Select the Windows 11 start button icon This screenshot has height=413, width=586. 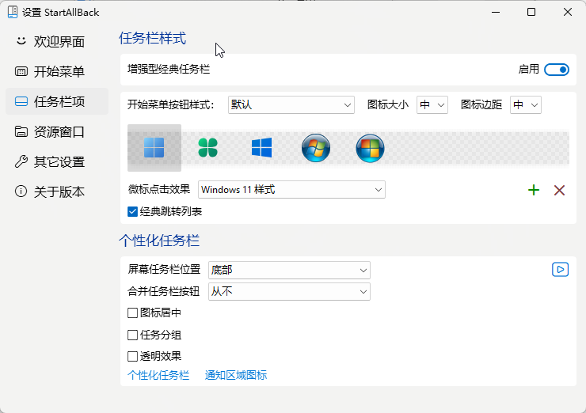[x=154, y=148]
